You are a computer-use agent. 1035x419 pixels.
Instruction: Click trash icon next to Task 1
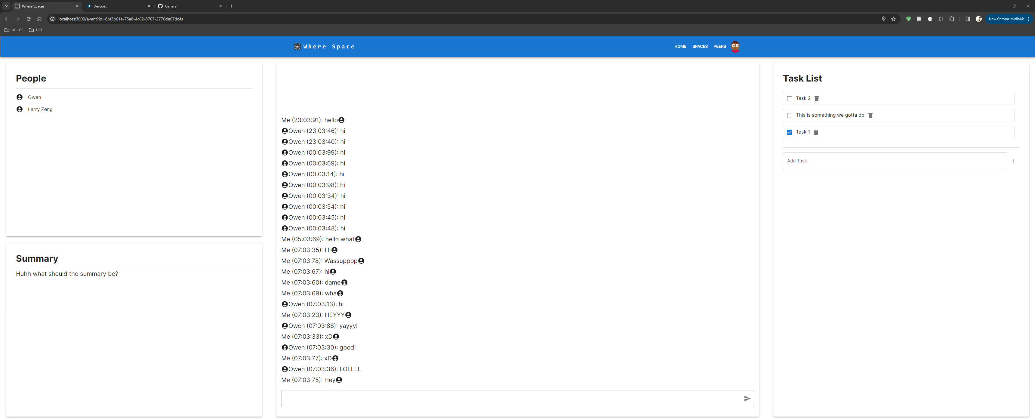pos(816,132)
